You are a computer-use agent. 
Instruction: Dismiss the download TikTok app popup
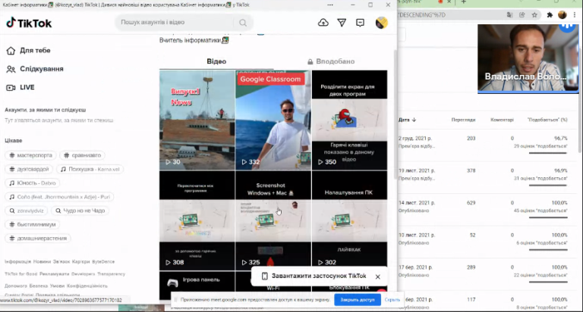[378, 276]
